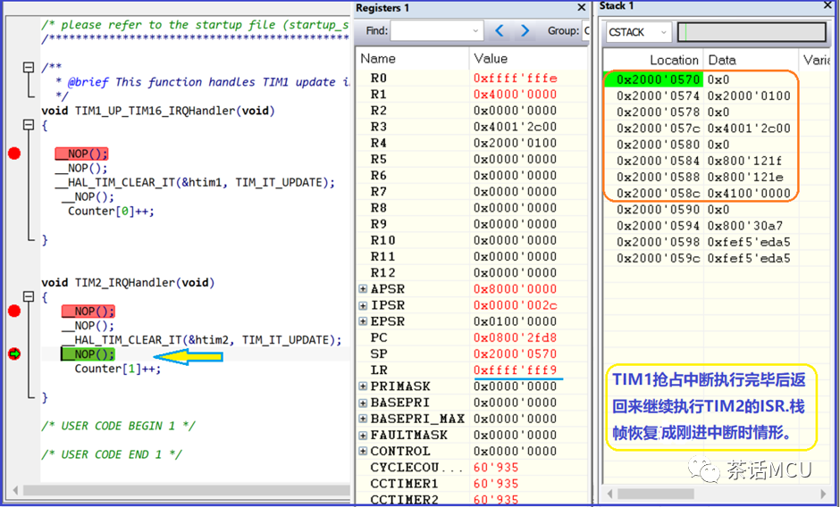Select stack location 0x2000'059c
840x507 pixels.
tap(658, 258)
